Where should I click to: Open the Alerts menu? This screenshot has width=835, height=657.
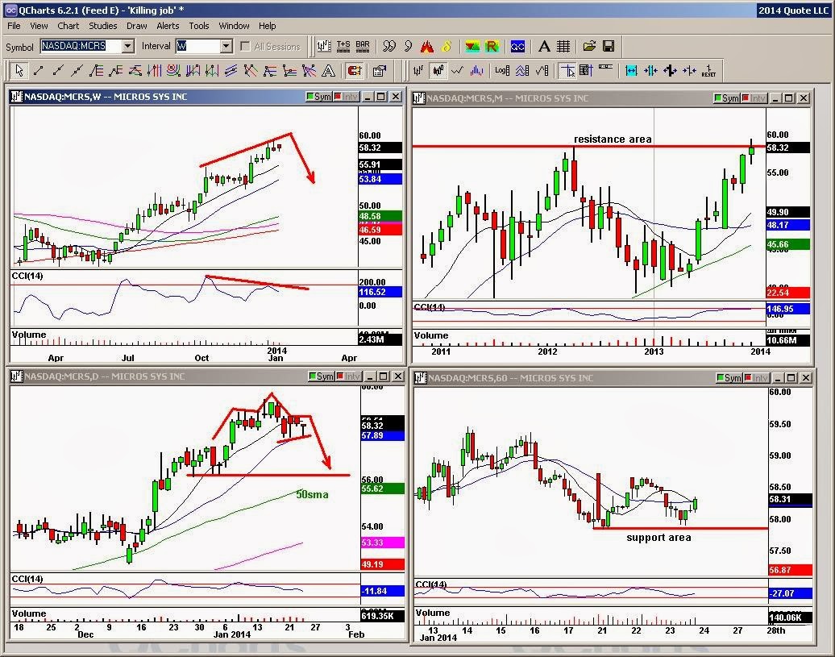coord(168,26)
